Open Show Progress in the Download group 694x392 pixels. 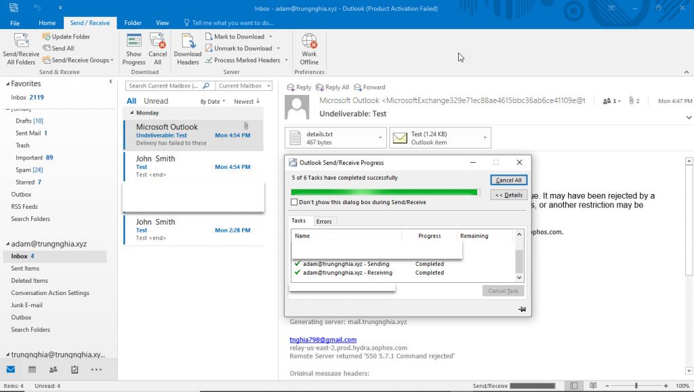[134, 49]
